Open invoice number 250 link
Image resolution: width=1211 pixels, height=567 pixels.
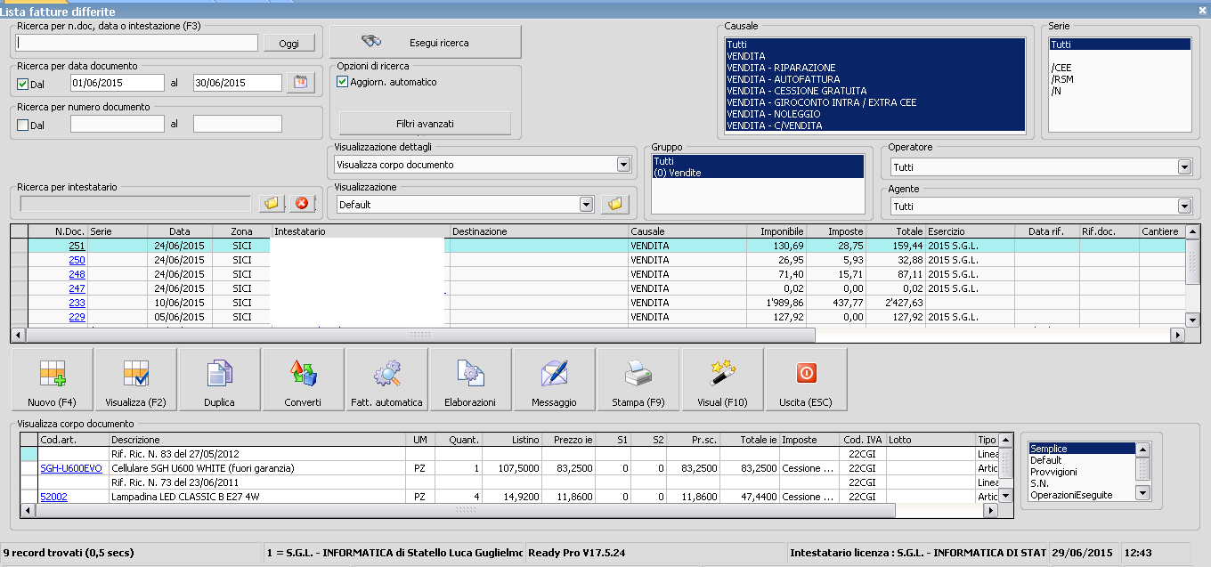[x=77, y=260]
